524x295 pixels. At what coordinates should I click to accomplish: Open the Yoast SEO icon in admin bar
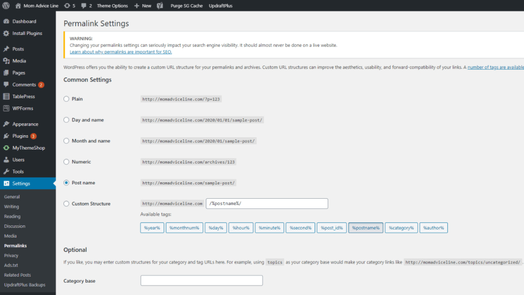(160, 6)
